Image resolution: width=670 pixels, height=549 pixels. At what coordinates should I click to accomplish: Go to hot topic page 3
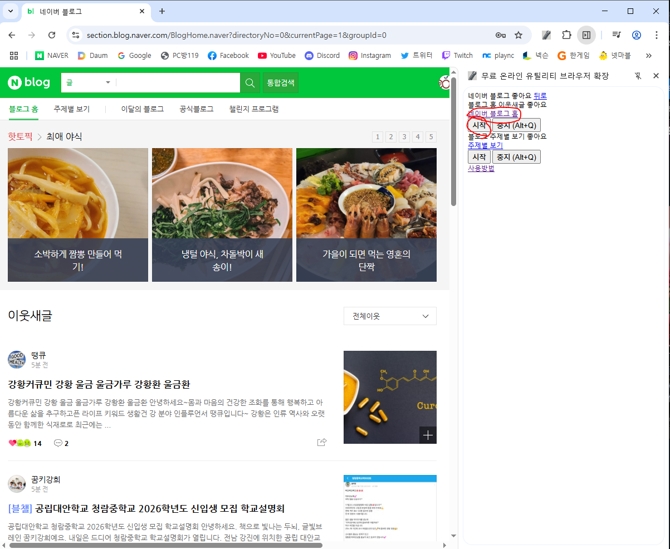[x=404, y=137]
